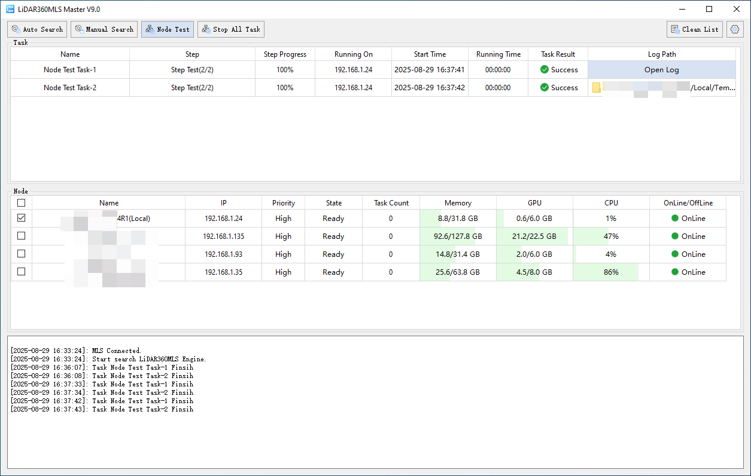Click High priority cell for 192.168.1.93
751x476 pixels.
(283, 254)
